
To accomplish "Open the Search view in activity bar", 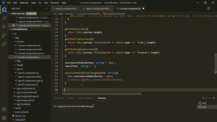I will [x=4, y=18].
